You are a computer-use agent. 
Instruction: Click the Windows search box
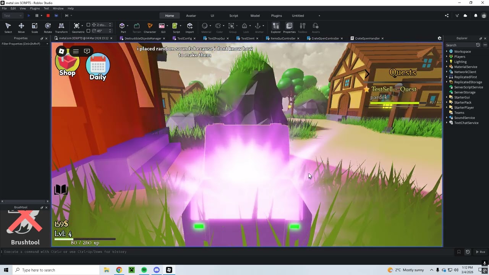pos(56,270)
